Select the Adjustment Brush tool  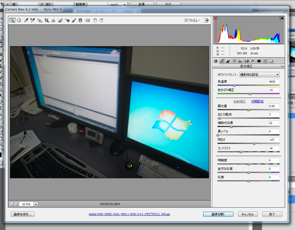[x=74, y=20]
